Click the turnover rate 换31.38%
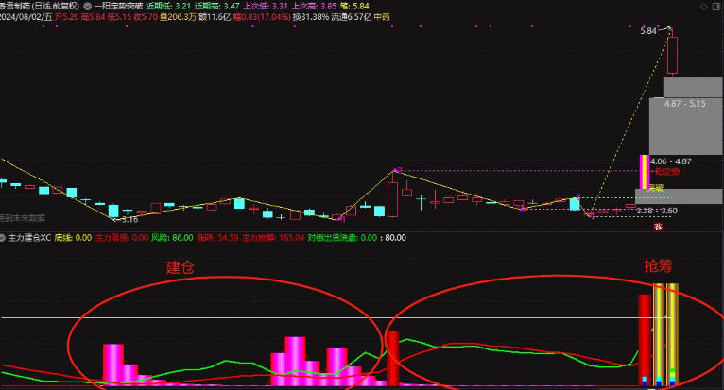The image size is (724, 390). 311,17
